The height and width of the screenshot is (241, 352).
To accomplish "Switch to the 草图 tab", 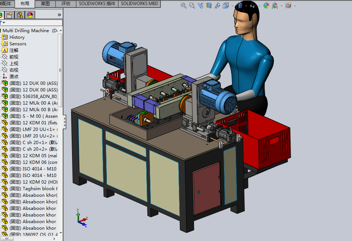I will (45, 4).
